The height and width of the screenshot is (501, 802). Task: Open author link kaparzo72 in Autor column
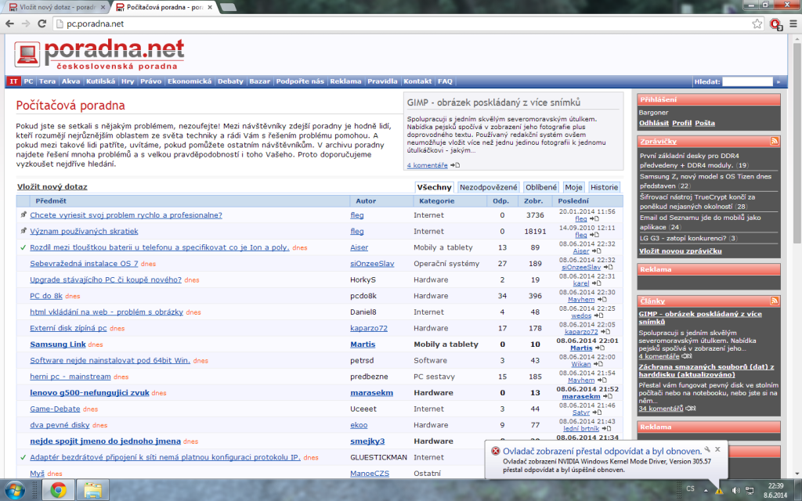(369, 328)
